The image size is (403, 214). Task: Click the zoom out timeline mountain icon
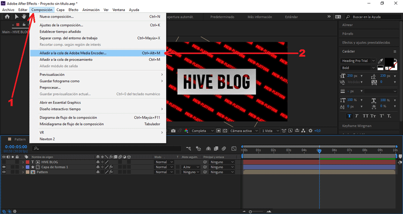pos(244,211)
